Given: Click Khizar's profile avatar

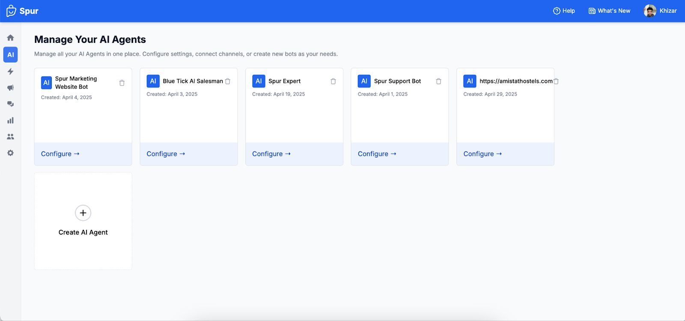Looking at the screenshot, I should pyautogui.click(x=650, y=11).
